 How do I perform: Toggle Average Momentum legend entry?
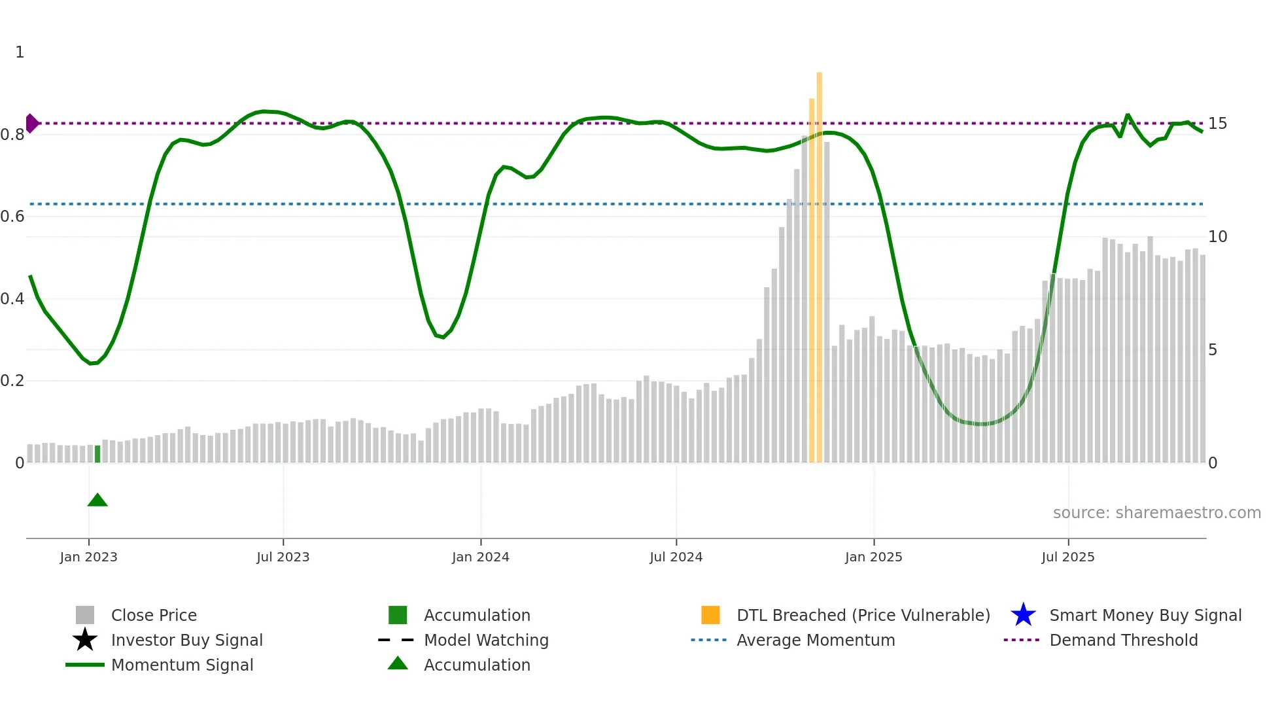coord(816,640)
